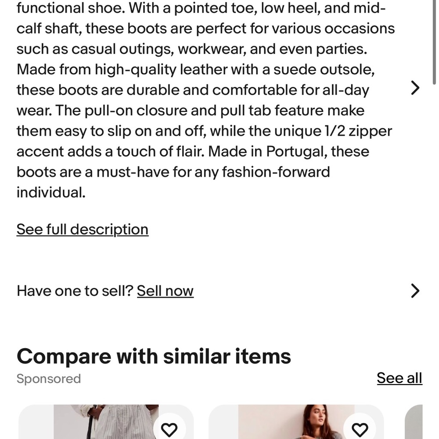
Task: Click the "suede outsole" description line
Action: 195,70
